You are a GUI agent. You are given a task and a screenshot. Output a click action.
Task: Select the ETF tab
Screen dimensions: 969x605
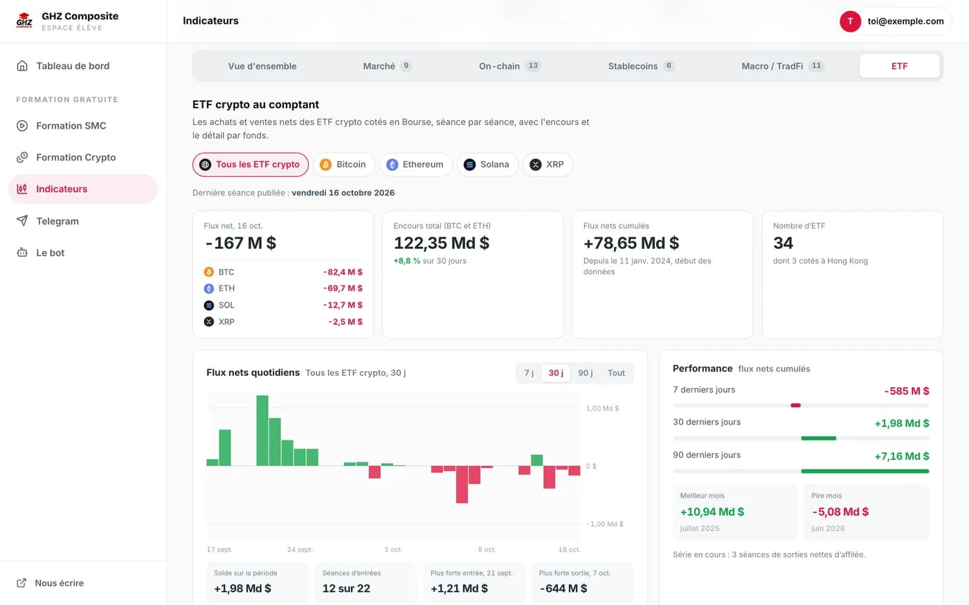(x=899, y=66)
